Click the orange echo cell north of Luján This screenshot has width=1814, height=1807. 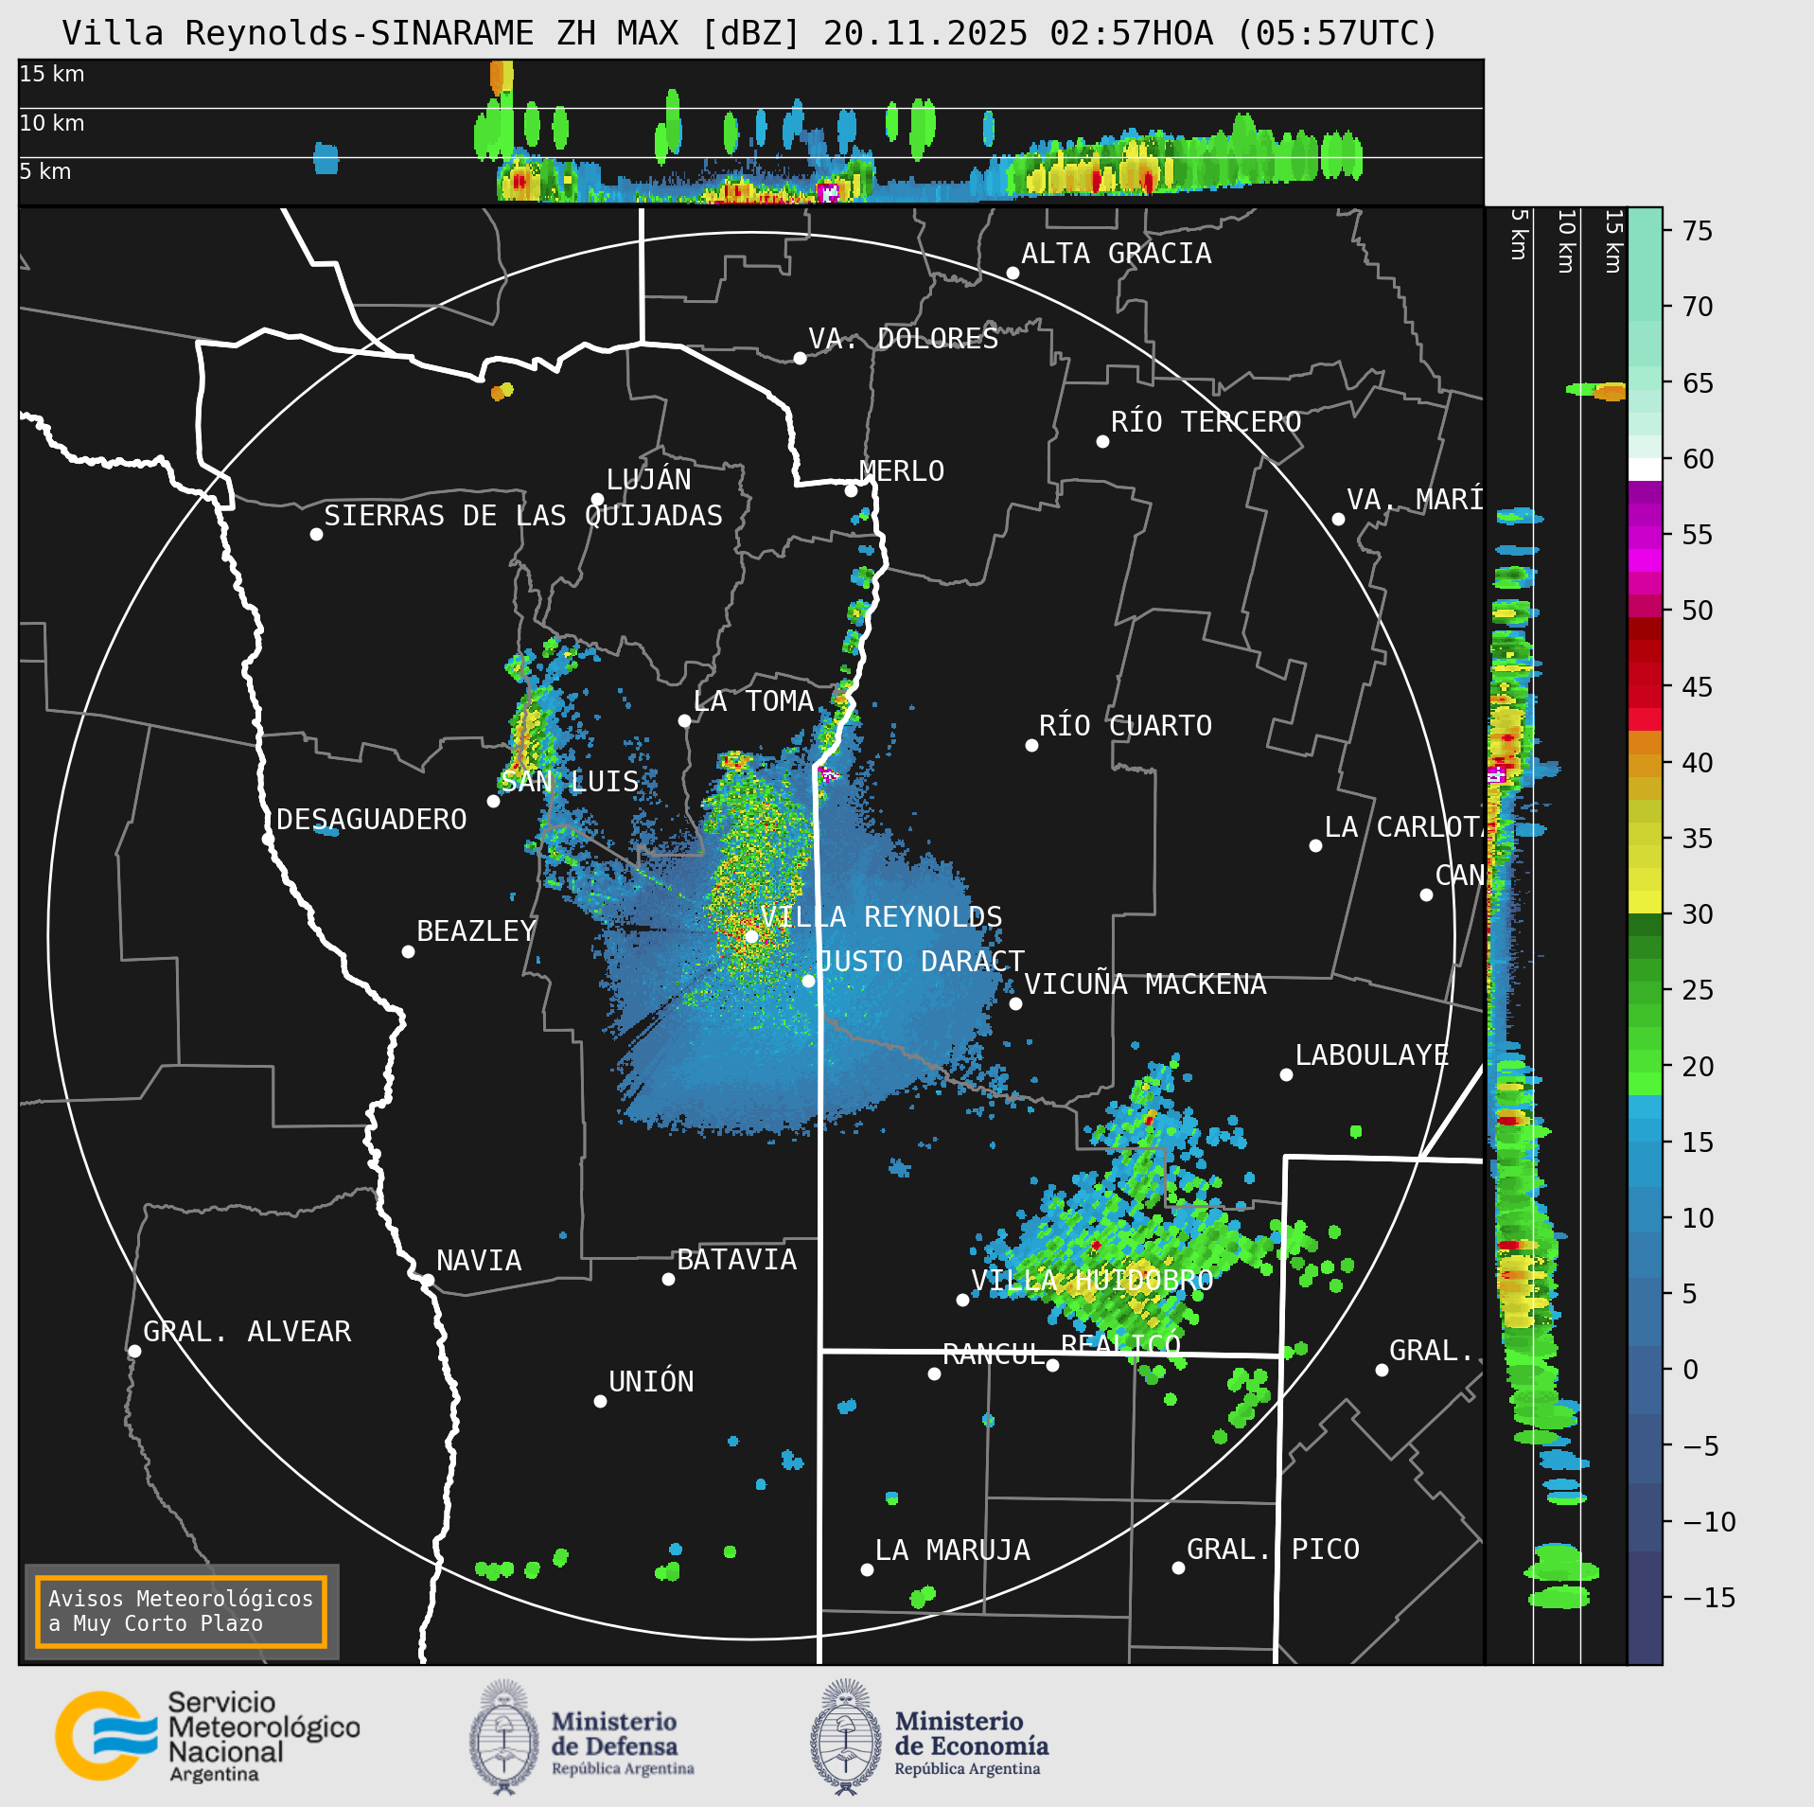tap(502, 391)
